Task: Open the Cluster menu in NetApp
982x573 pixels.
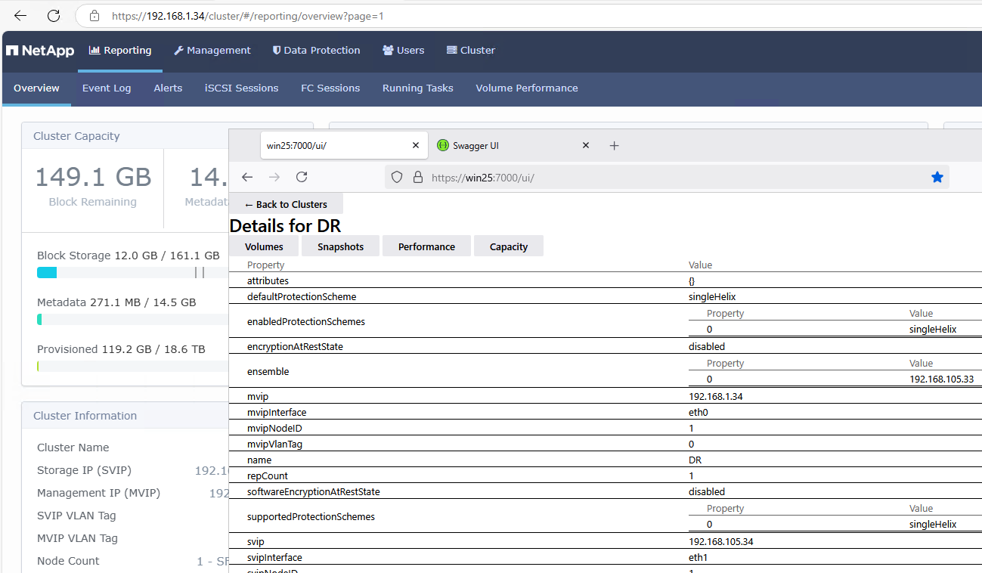Action: [x=471, y=51]
